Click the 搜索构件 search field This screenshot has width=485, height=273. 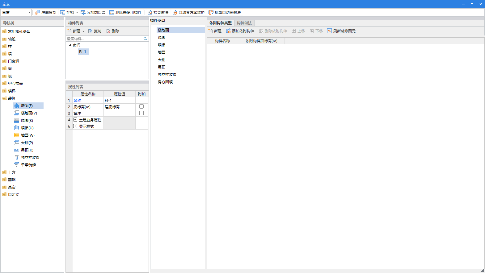pyautogui.click(x=104, y=39)
